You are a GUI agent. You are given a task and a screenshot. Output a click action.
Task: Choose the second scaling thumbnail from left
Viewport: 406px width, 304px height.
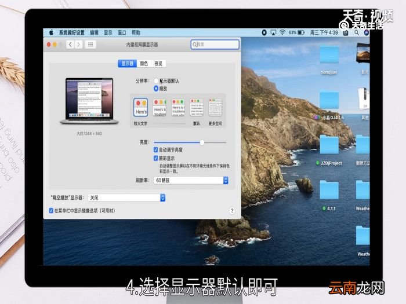coord(159,107)
